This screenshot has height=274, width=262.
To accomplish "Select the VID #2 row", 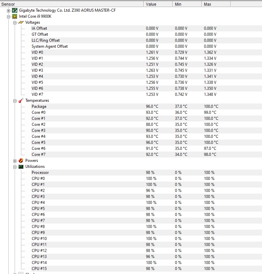I will tap(146, 64).
